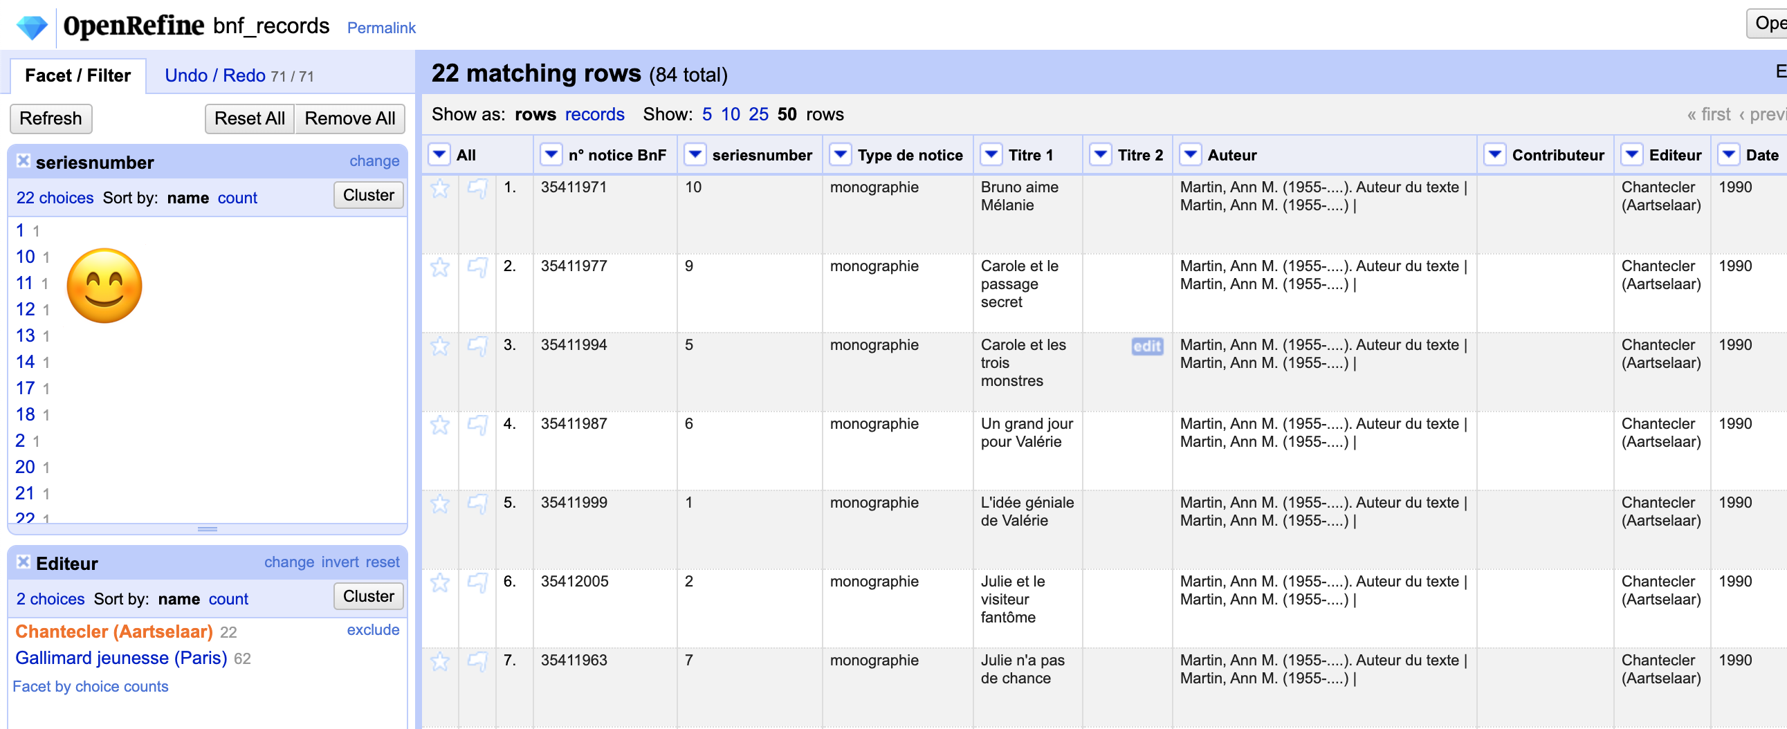Click the OpenRefine diamond logo
Screen dimensions: 1787x729
30,26
